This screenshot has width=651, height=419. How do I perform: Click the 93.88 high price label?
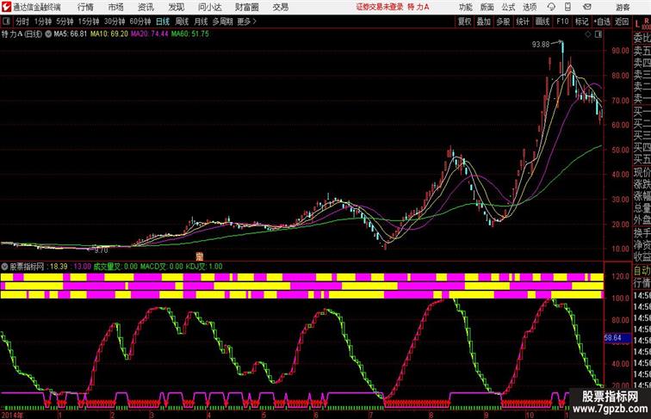541,45
